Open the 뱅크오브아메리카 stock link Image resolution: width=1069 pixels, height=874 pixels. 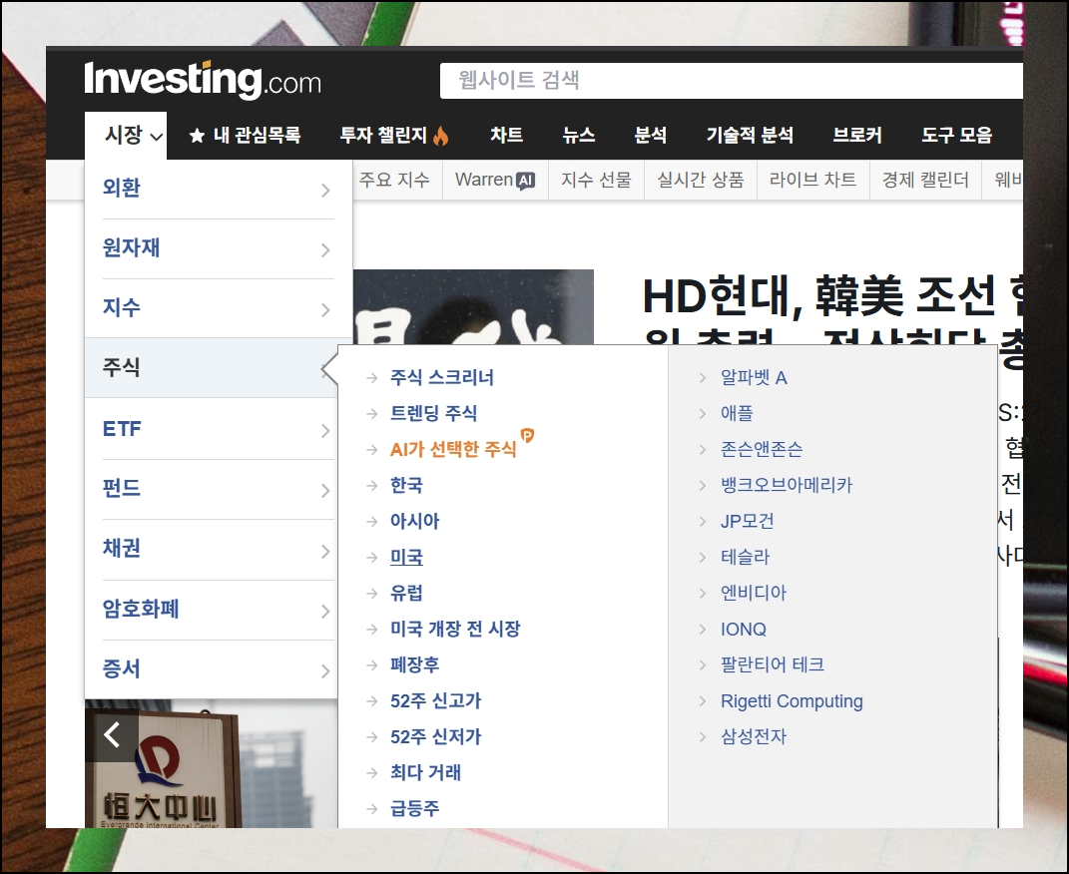(x=787, y=485)
